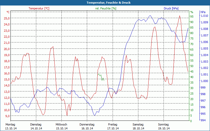Select the blue 'Druck [hPa]' legend label
Viewport: 210px width, 131px height.
pyautogui.click(x=171, y=8)
